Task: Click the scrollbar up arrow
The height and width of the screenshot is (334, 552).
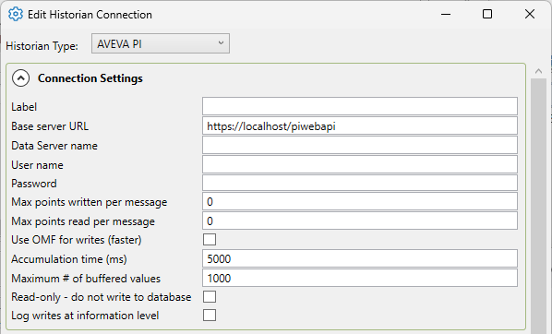Action: click(538, 71)
